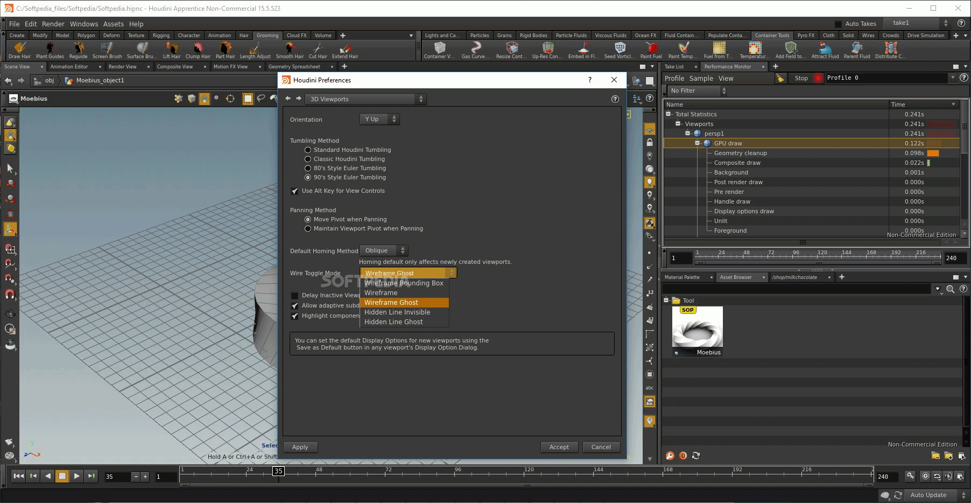This screenshot has width=971, height=503.
Task: Choose Hidden Line Invisible option
Action: click(404, 312)
